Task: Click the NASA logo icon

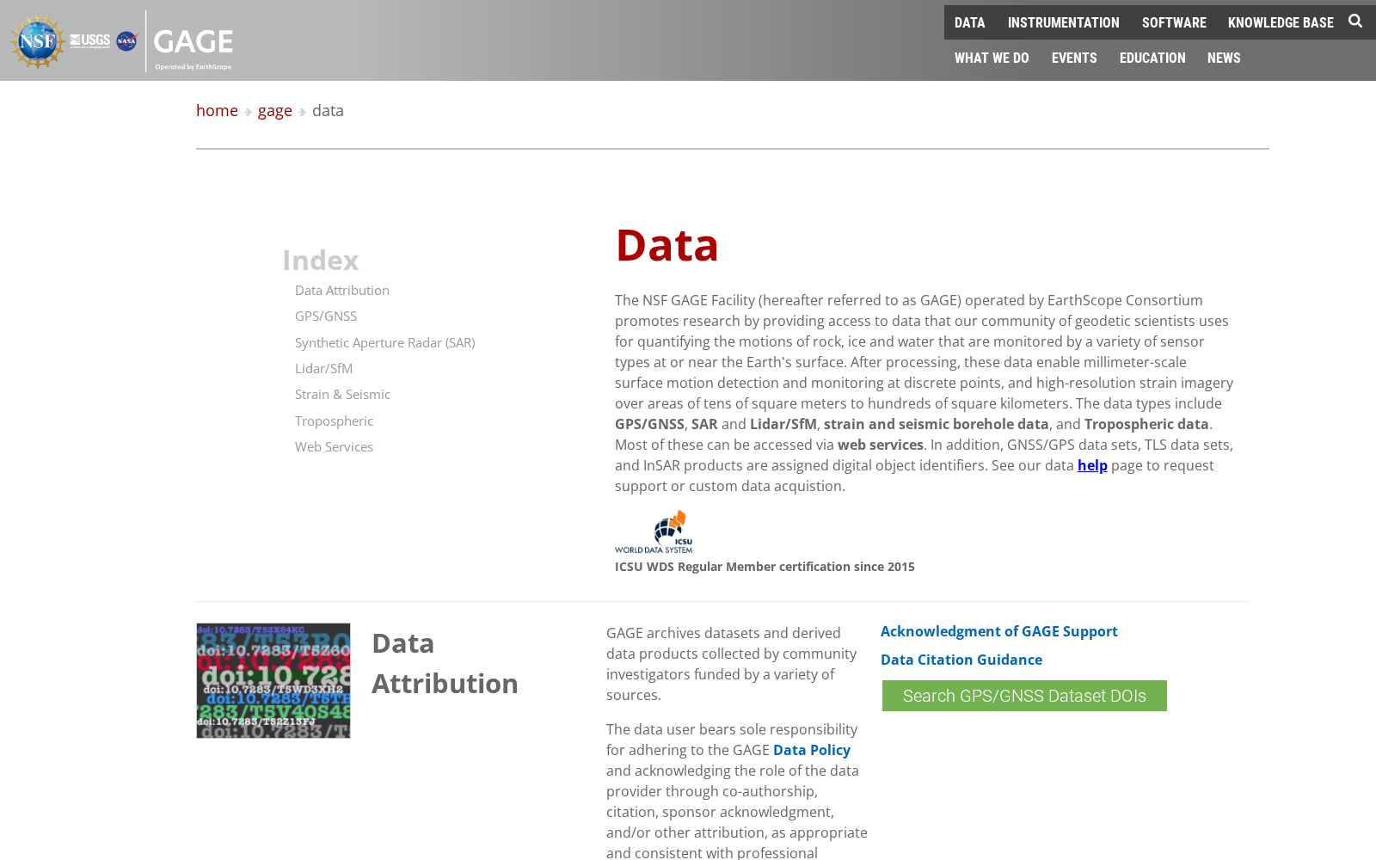Action: click(127, 40)
